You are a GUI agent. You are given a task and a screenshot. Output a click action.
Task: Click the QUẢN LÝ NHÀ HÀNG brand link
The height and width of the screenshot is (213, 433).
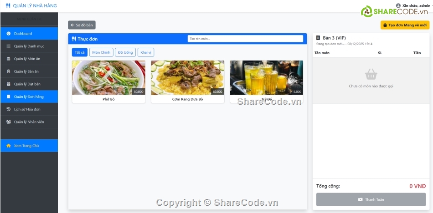31,5
